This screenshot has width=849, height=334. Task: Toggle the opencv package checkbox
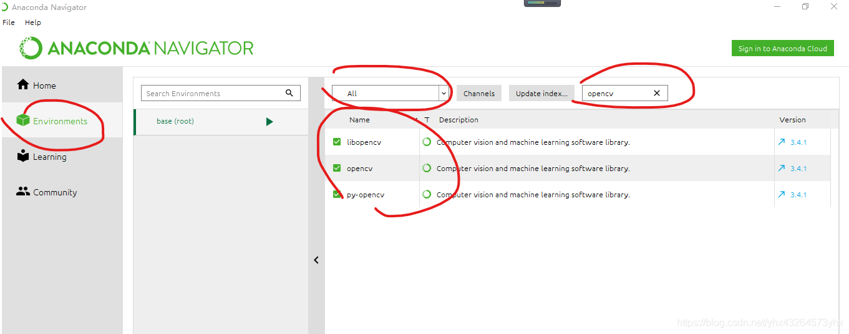[337, 169]
